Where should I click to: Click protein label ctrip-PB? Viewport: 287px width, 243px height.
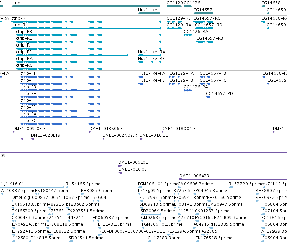click(28, 87)
